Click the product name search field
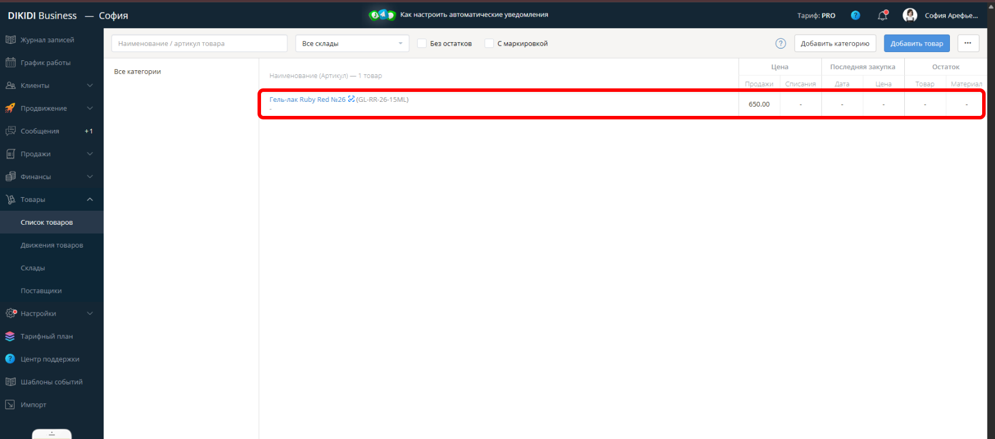This screenshot has width=995, height=439. 199,43
